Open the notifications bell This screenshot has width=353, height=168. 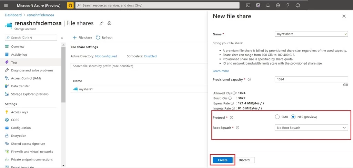(x=268, y=5)
